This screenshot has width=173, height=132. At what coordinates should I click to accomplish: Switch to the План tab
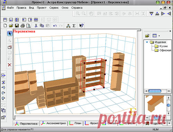click(x=75, y=123)
